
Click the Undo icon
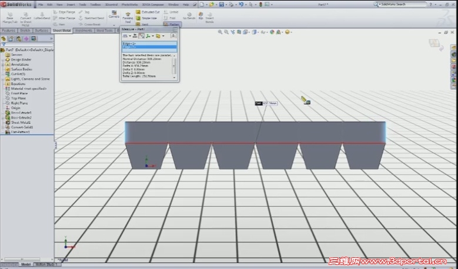(241, 4)
